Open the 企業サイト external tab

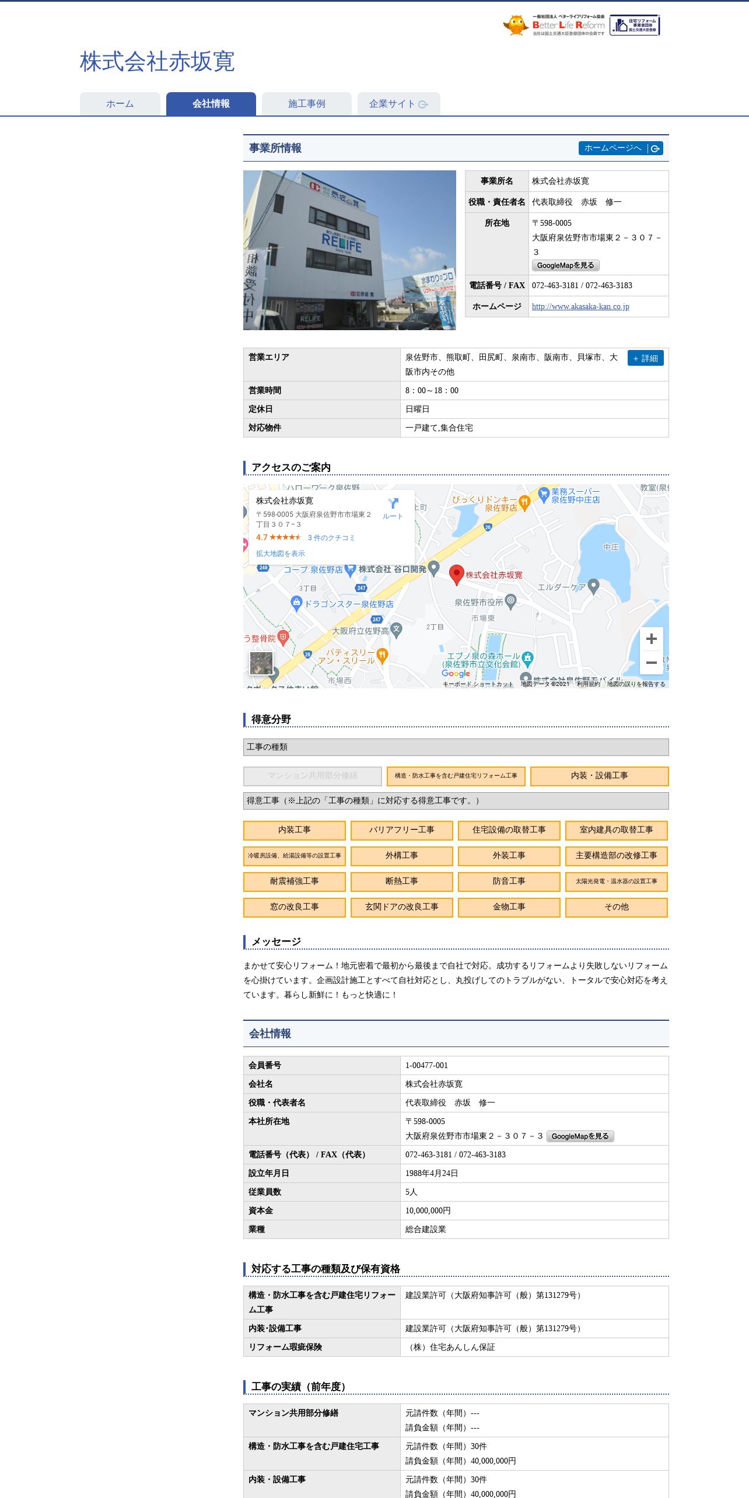tap(399, 104)
